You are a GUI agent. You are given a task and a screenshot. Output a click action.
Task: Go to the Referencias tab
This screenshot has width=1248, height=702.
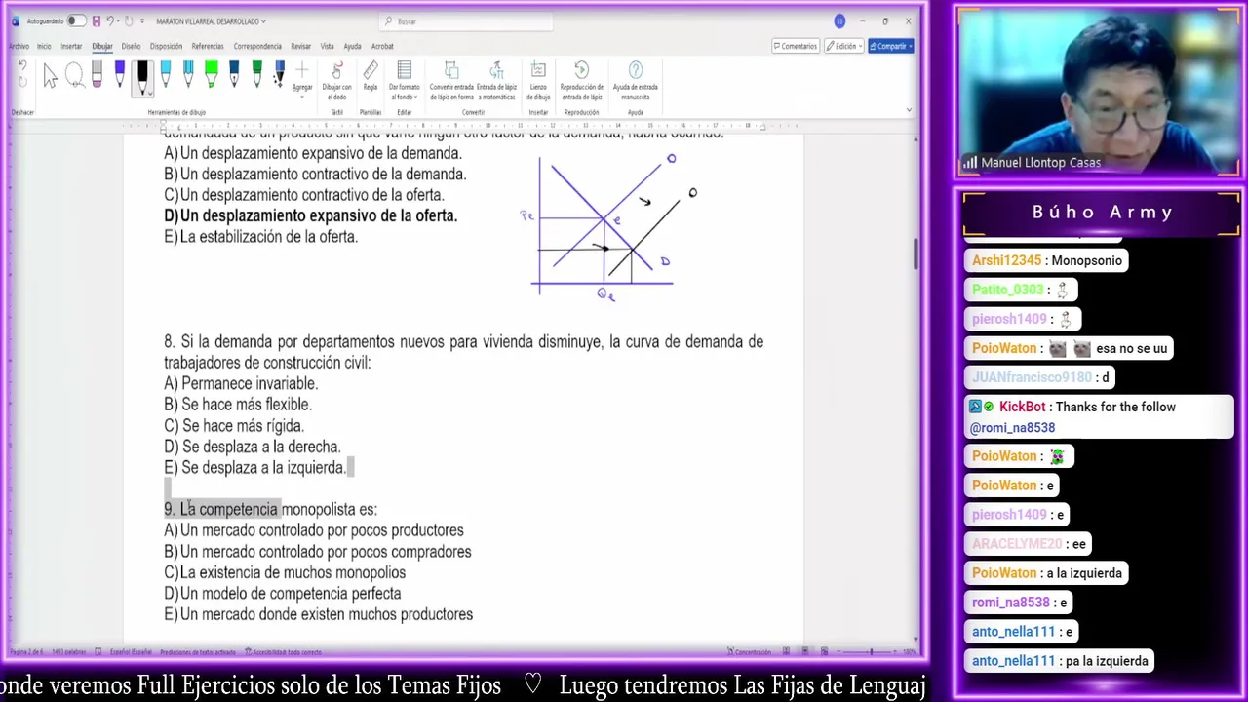208,46
